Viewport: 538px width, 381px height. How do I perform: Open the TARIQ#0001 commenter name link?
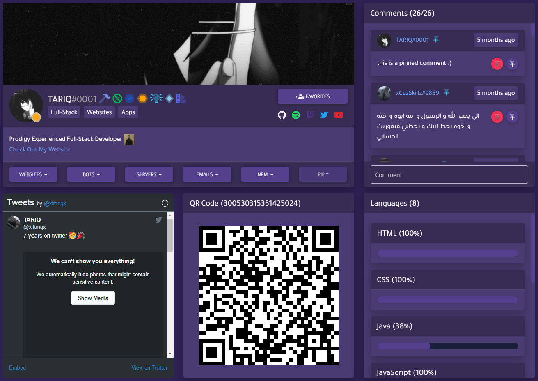412,40
